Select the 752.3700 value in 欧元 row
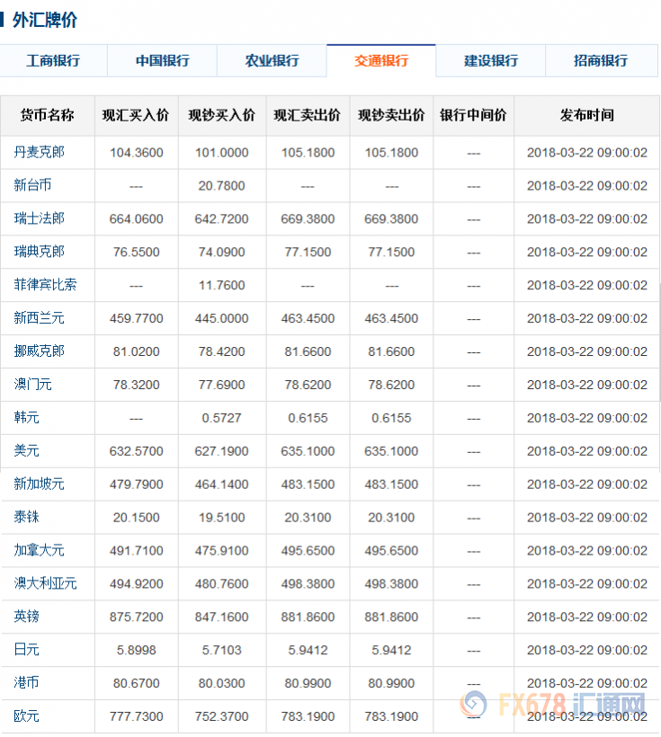The image size is (661, 737). click(221, 717)
